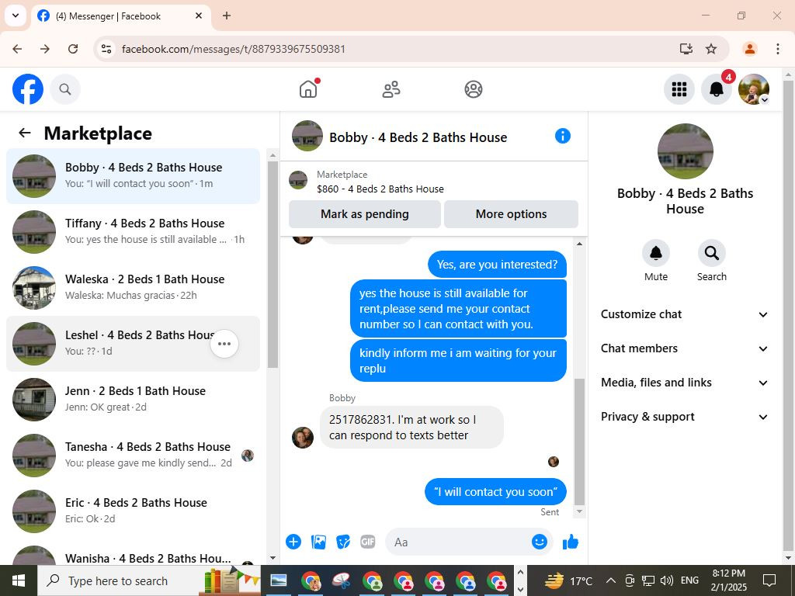The width and height of the screenshot is (795, 596).
Task: Open the three-dot options on Leshel chat
Action: tap(224, 344)
